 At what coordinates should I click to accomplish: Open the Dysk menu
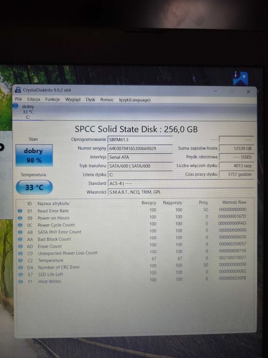click(x=91, y=99)
